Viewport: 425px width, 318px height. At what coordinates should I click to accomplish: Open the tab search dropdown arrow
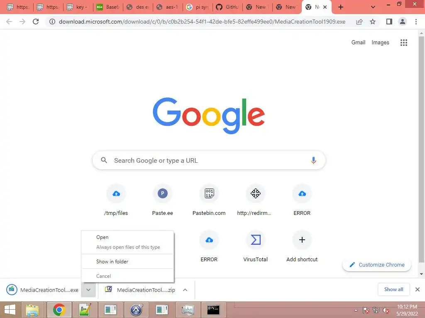[x=373, y=7]
